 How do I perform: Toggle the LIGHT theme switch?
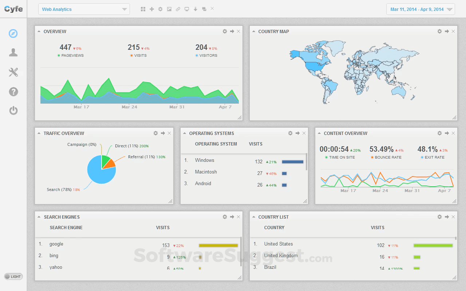click(13, 276)
